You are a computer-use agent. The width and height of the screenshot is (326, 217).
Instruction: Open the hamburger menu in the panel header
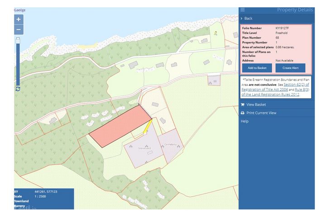coord(243,10)
